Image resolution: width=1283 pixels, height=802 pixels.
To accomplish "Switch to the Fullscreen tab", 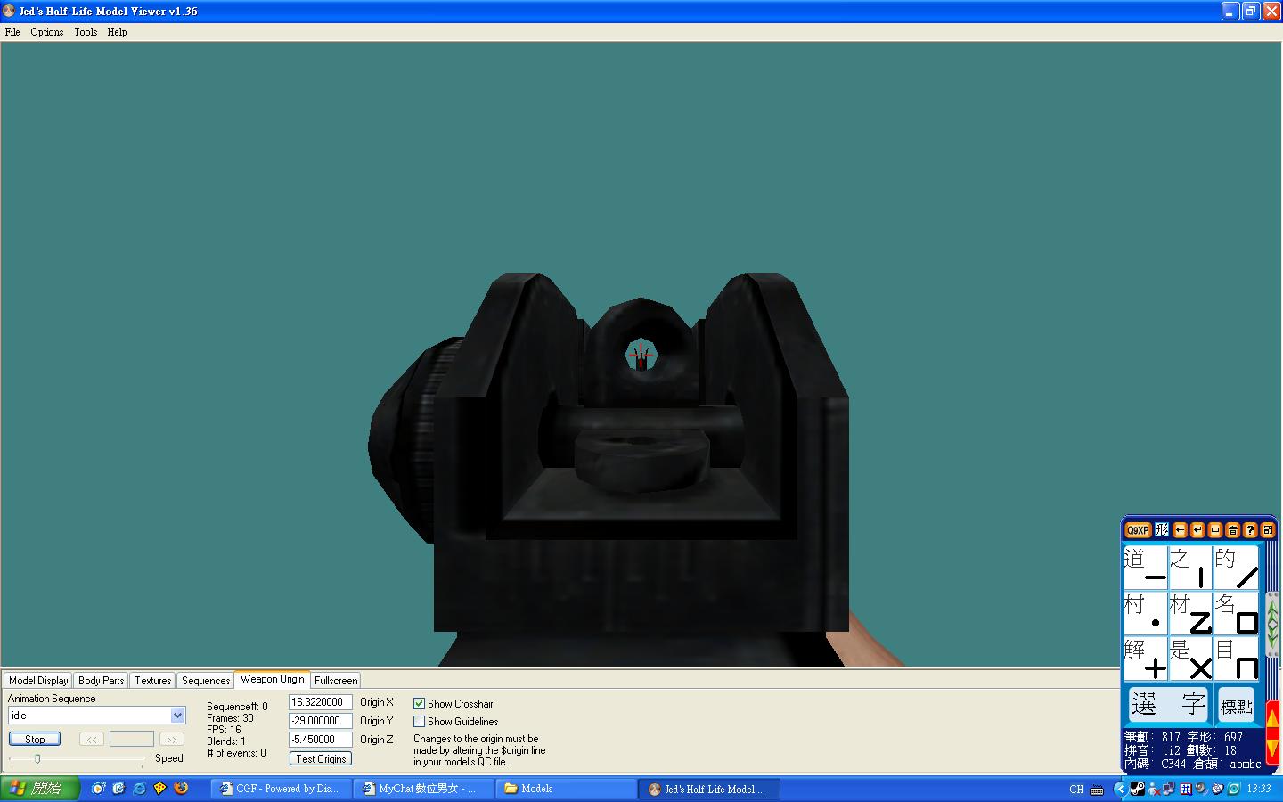I will (x=336, y=681).
